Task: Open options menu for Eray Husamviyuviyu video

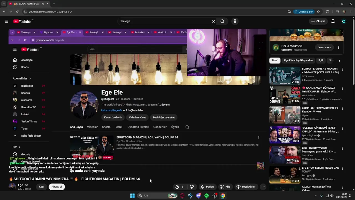Action: pyautogui.click(x=342, y=148)
